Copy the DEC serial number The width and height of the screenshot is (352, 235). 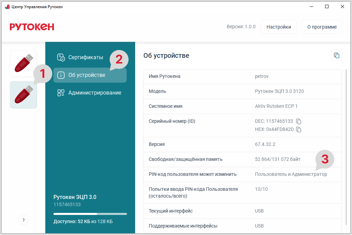point(299,121)
